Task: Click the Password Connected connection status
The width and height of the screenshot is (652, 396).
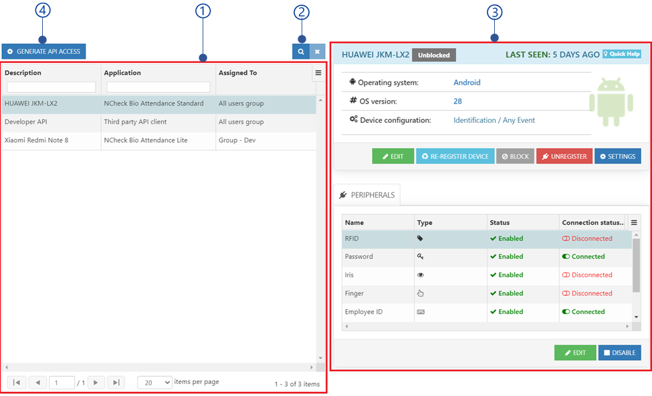Action: coord(583,256)
